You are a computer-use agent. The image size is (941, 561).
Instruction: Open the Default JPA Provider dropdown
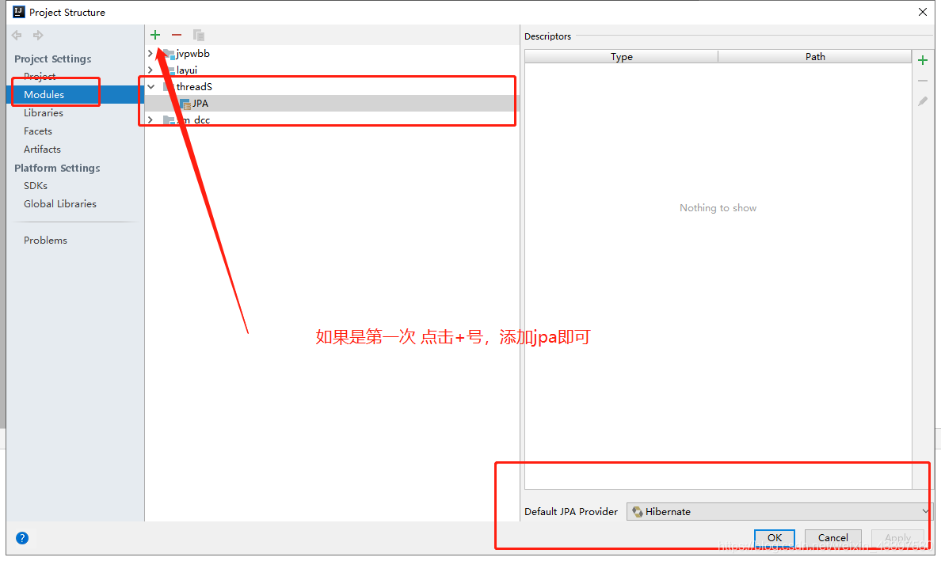tap(779, 511)
